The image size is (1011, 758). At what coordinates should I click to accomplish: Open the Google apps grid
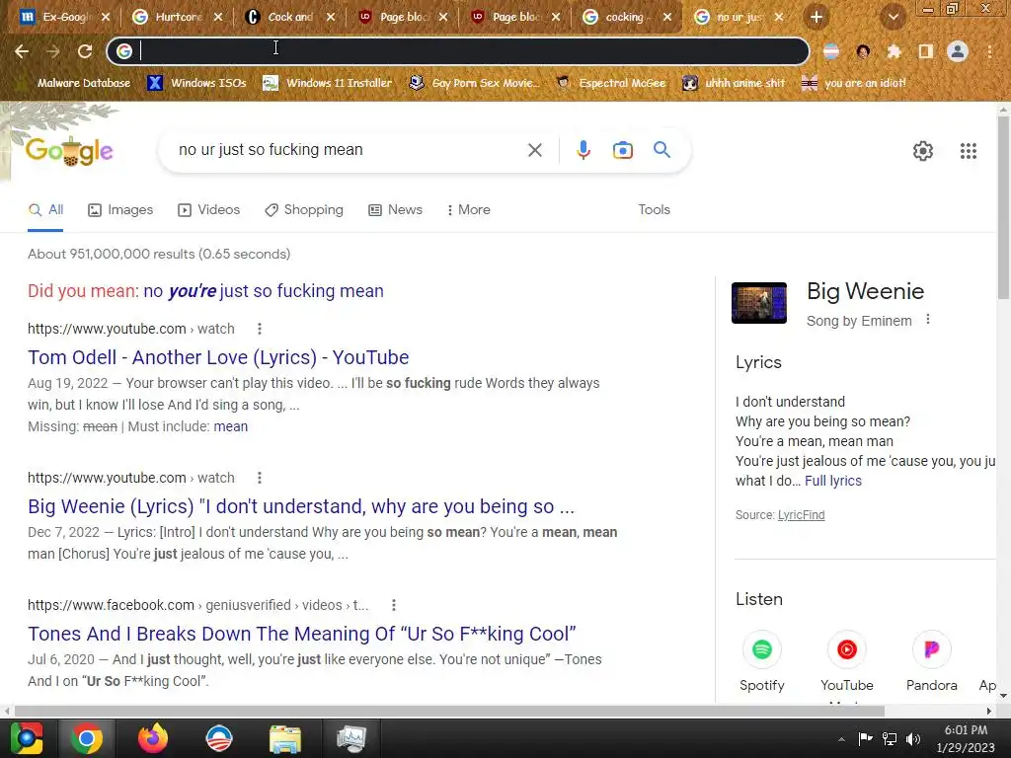click(x=968, y=151)
